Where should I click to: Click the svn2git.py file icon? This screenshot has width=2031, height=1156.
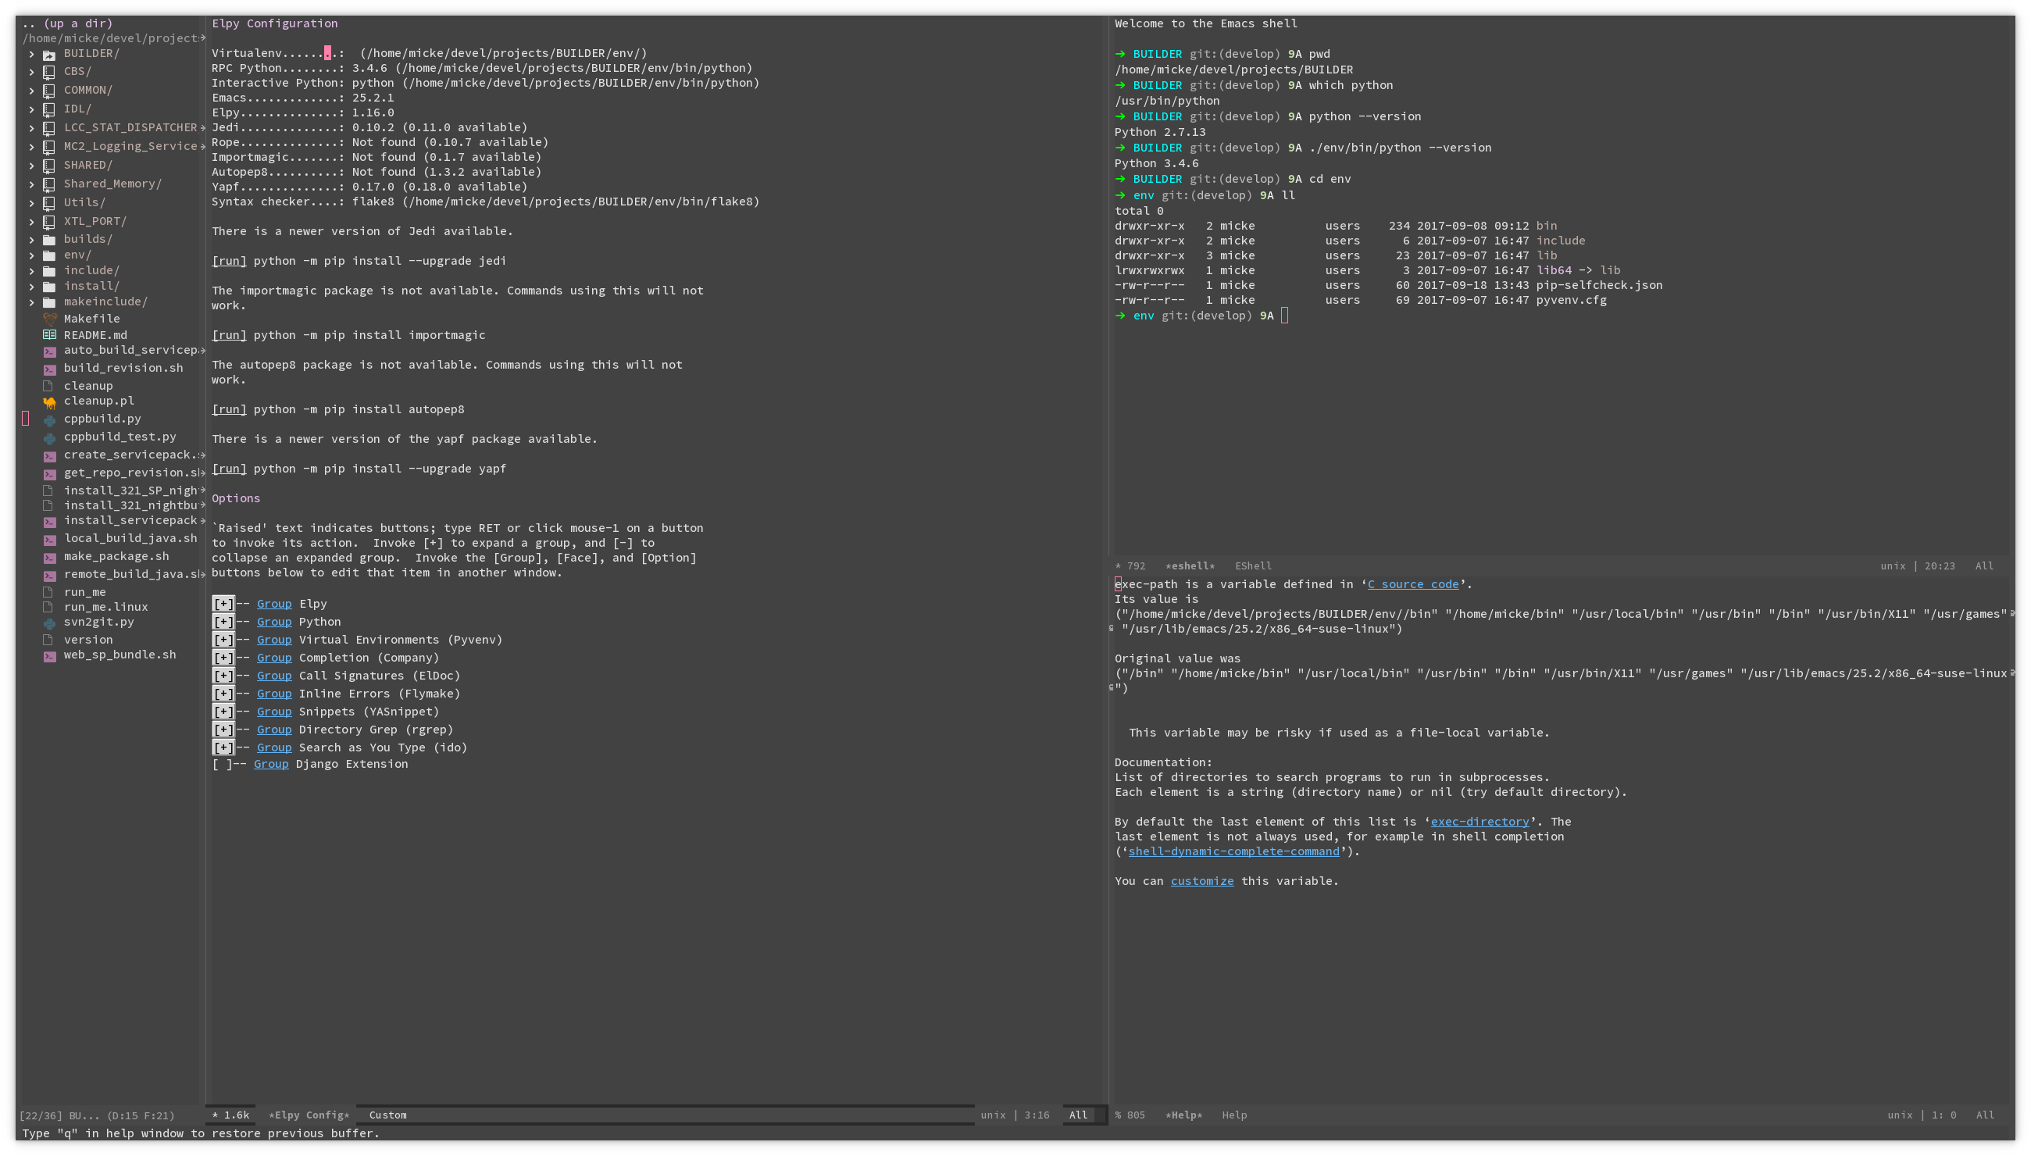(x=49, y=622)
